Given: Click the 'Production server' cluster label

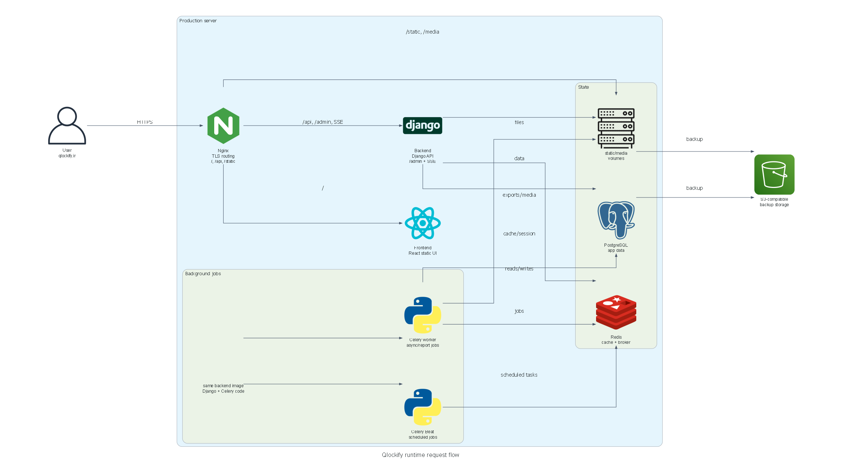Looking at the screenshot, I should [x=198, y=21].
